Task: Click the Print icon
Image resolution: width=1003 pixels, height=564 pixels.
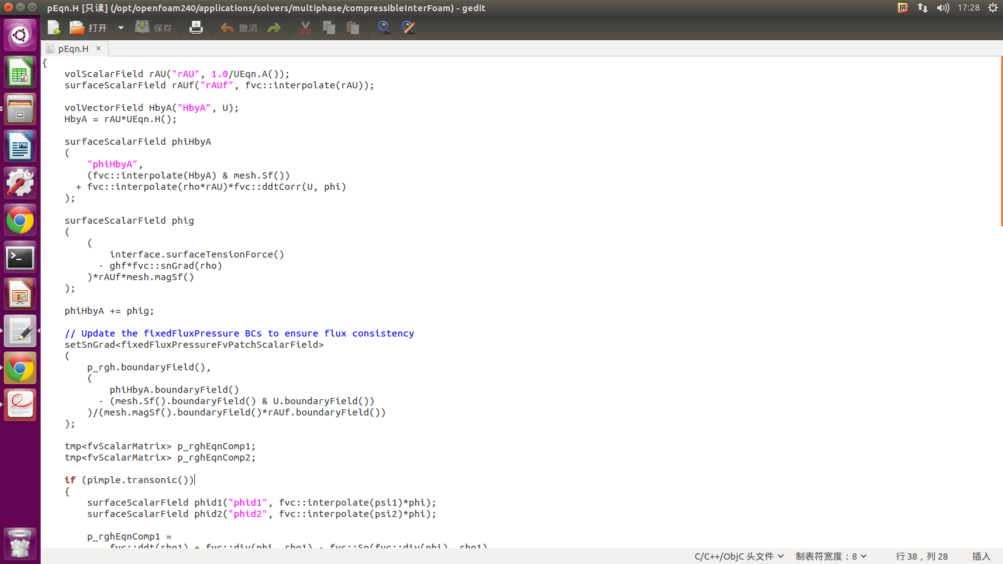Action: [x=196, y=28]
